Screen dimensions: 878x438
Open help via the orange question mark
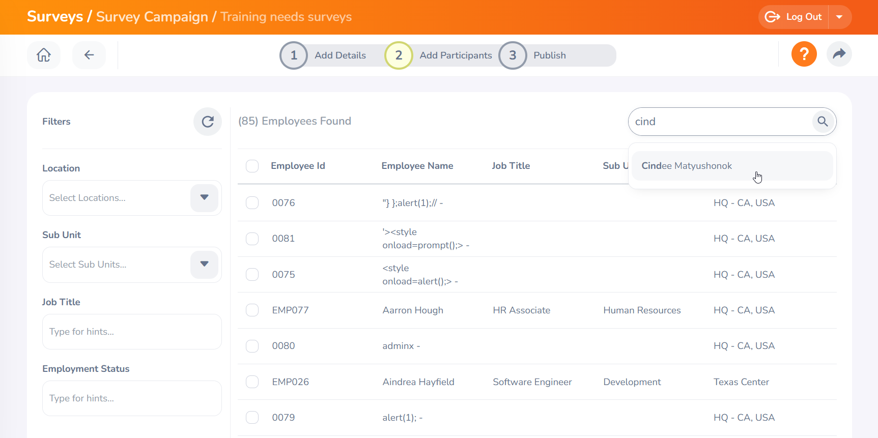coord(804,54)
